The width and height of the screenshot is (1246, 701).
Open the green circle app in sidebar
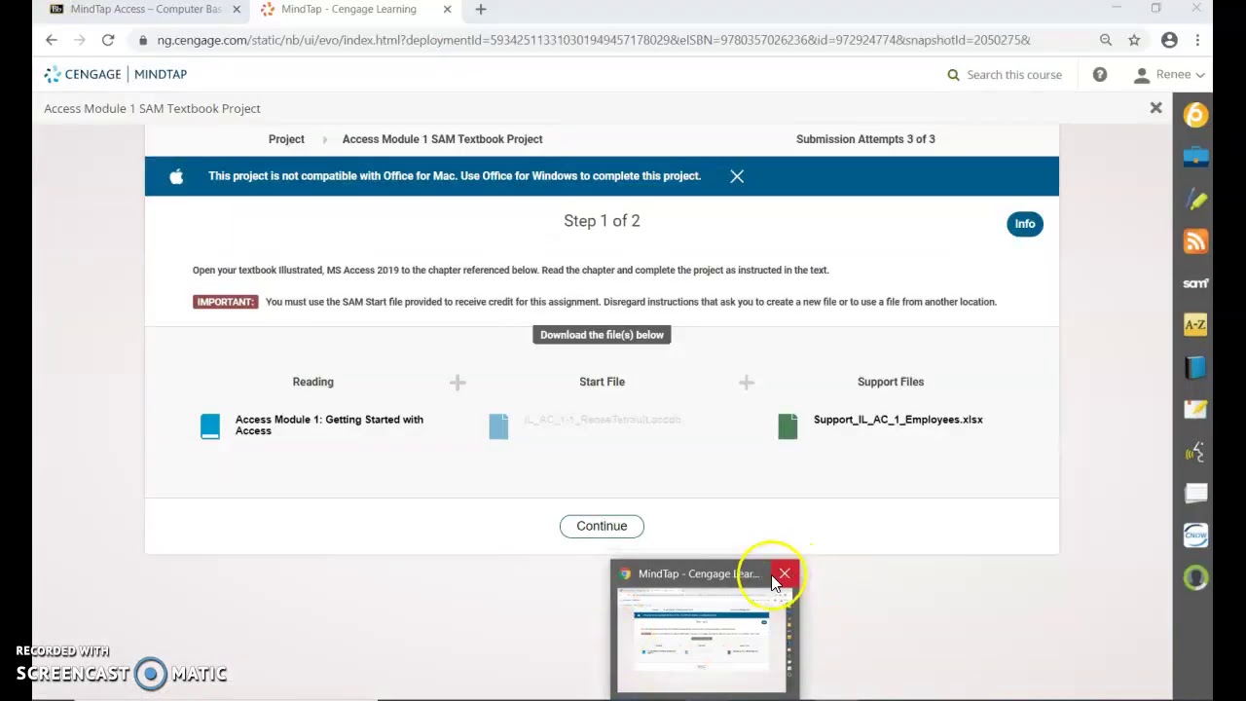point(1195,577)
